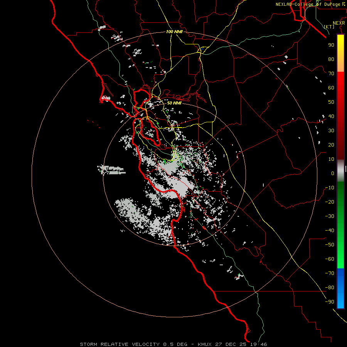Image resolution: width=347 pixels, height=347 pixels.
Task: Click the 80 value on the velocity scale
Action: (331, 59)
